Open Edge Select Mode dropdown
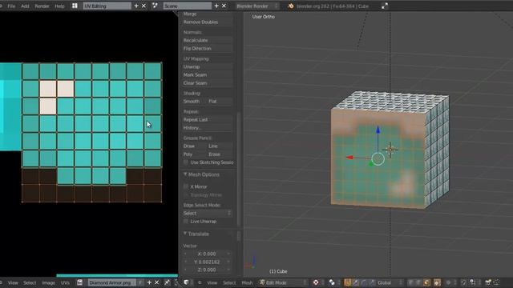 [x=207, y=214]
